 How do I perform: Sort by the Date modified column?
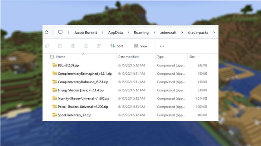coord(128,57)
